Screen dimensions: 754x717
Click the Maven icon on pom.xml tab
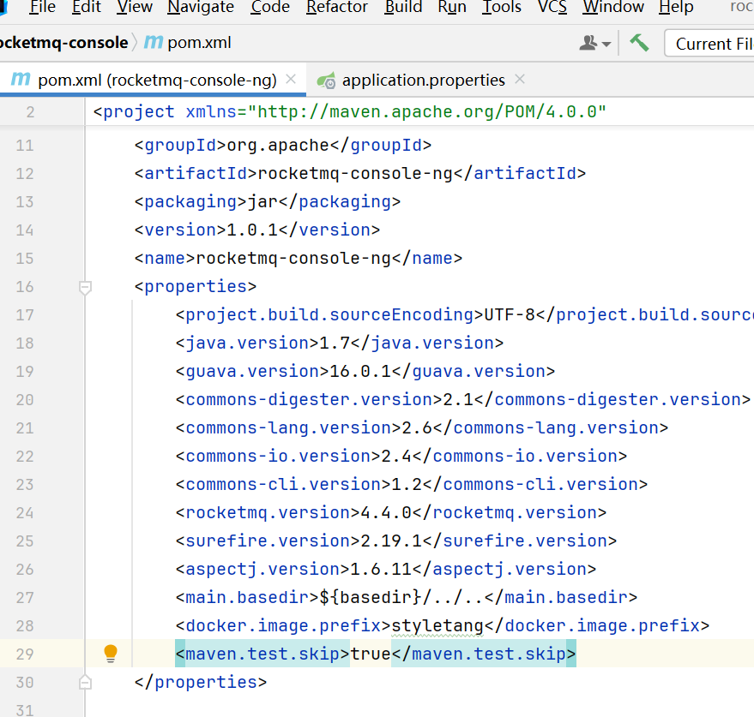pos(21,79)
